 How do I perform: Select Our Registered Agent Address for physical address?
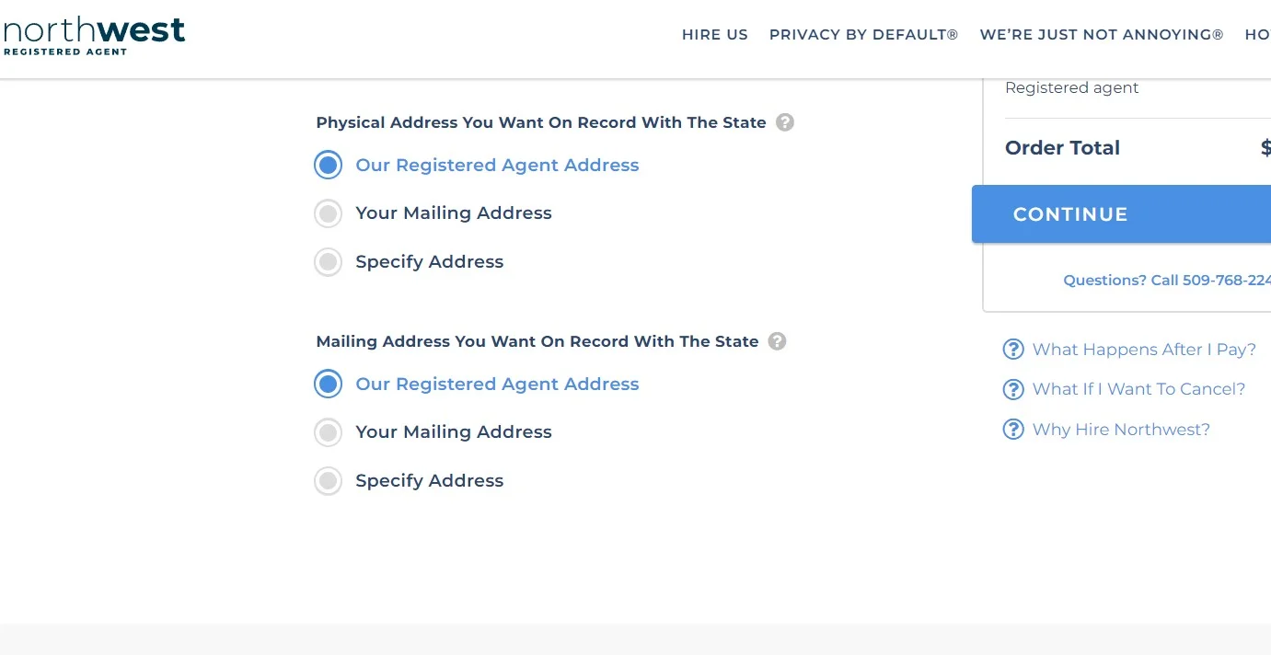click(329, 166)
